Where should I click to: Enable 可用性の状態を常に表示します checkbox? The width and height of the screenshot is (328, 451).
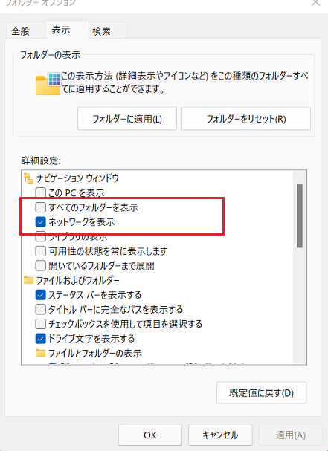tap(40, 251)
